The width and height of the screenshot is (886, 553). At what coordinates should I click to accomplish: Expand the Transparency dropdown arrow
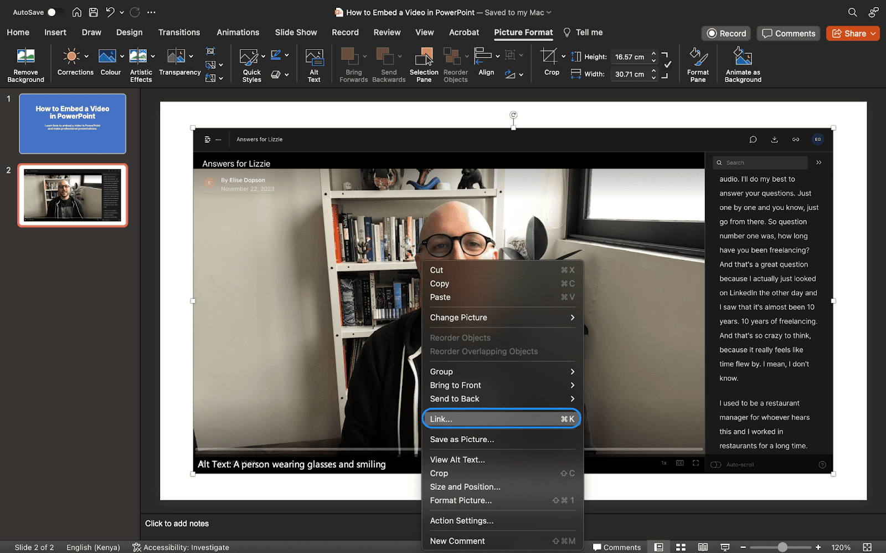191,57
